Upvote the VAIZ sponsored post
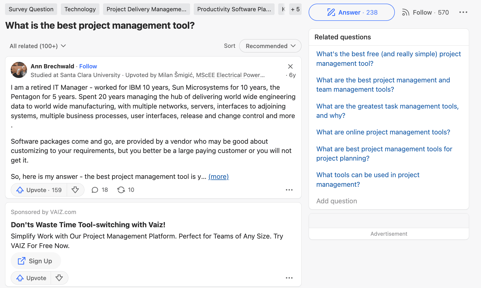481x288 pixels. coord(31,278)
